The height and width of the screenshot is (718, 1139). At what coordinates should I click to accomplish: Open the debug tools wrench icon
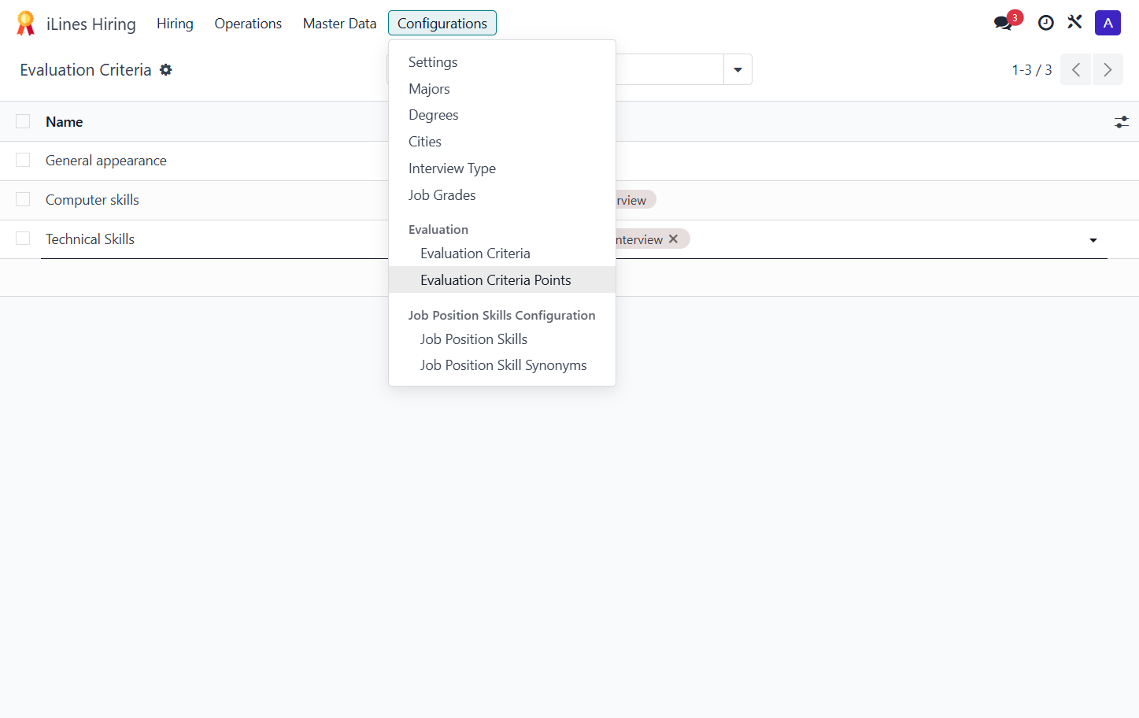(x=1075, y=23)
